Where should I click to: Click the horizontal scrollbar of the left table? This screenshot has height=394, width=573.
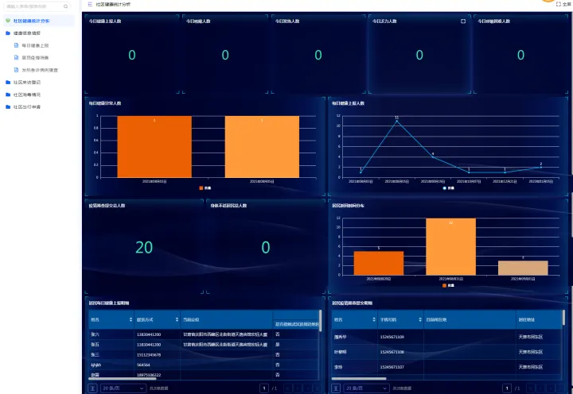pyautogui.click(x=123, y=379)
